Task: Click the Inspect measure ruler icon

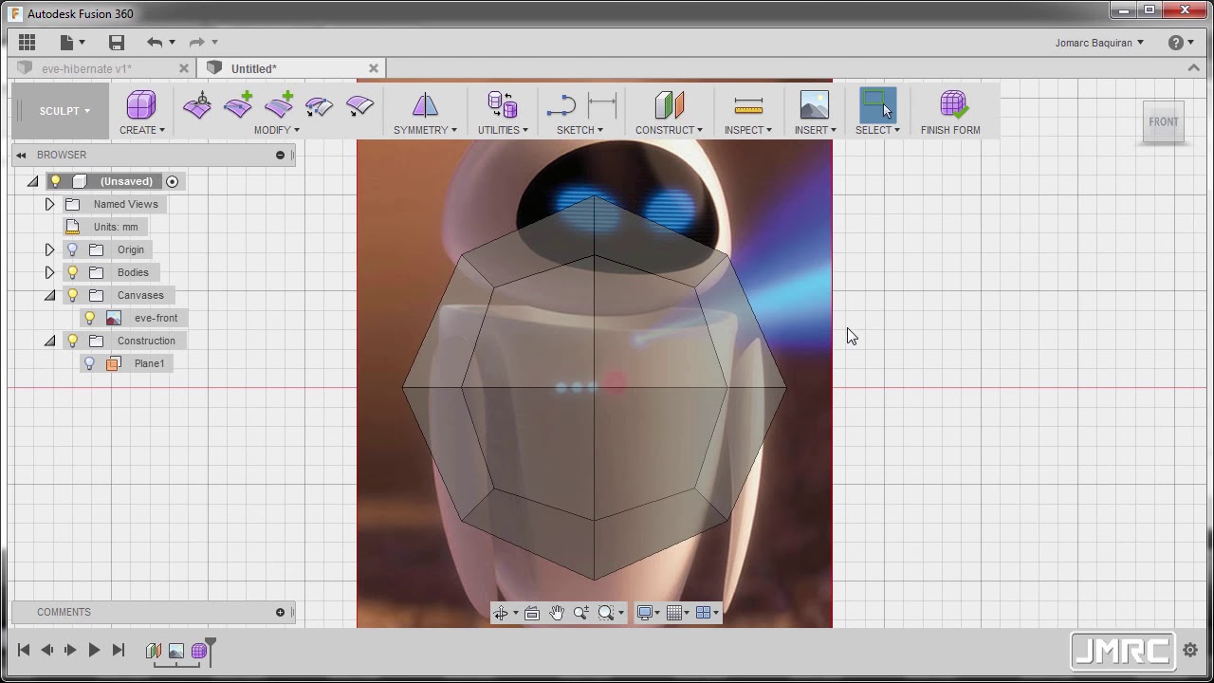Action: coord(748,105)
